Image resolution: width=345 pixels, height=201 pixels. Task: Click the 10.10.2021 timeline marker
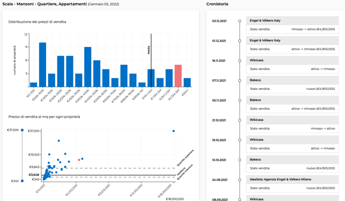point(240,160)
